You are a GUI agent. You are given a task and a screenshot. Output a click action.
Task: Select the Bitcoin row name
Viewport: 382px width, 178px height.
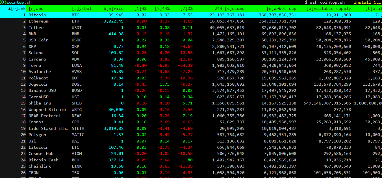tap(37, 15)
